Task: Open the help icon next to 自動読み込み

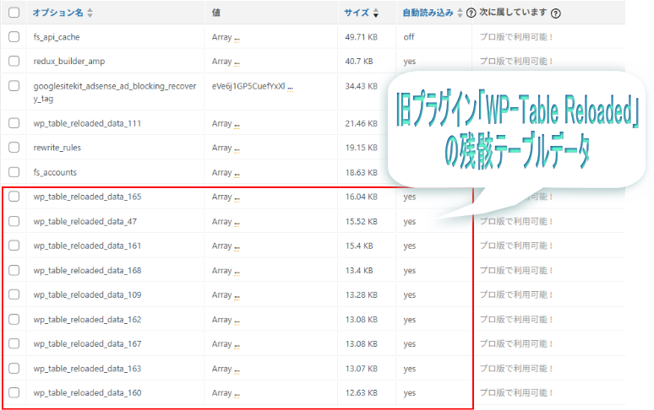Action: (471, 13)
